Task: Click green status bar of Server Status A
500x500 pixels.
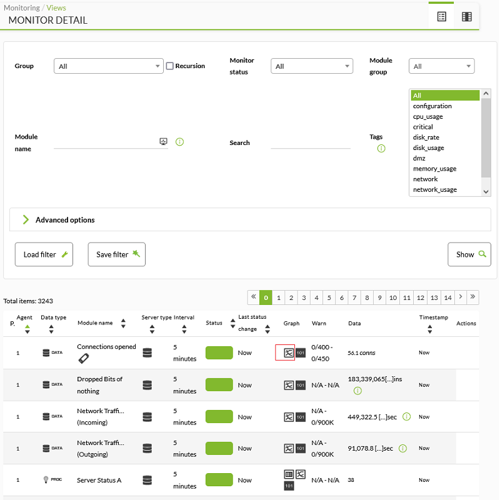Action: 219,479
